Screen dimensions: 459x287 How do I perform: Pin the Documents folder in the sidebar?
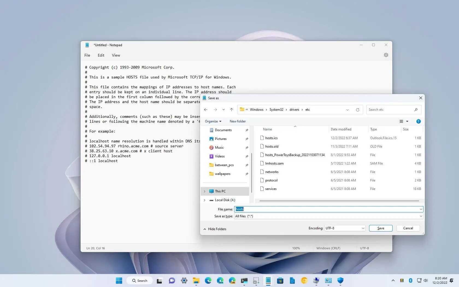click(x=246, y=130)
